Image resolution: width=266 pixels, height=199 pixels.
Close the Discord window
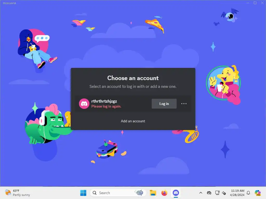coord(262,3)
